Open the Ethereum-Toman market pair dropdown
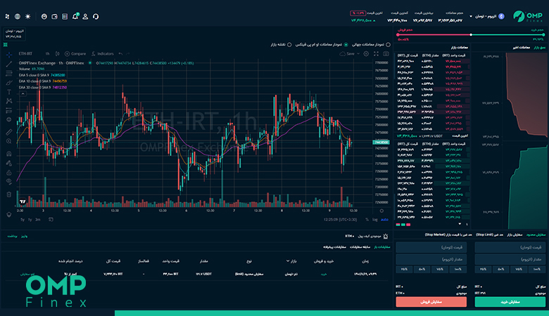Viewport: 549px width, 316px height. coord(487,16)
